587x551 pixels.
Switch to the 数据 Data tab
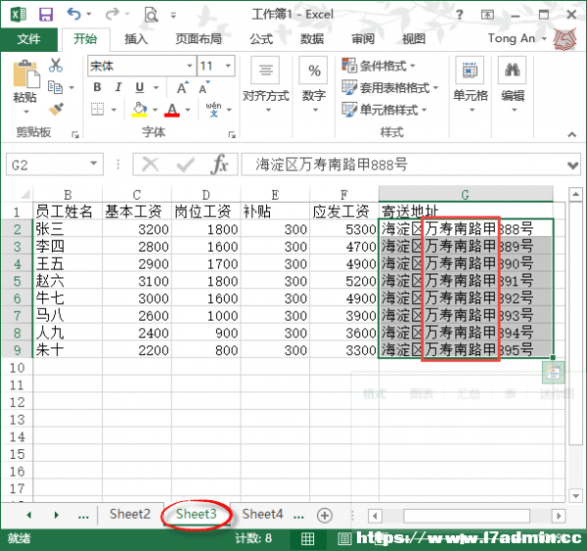click(x=312, y=38)
